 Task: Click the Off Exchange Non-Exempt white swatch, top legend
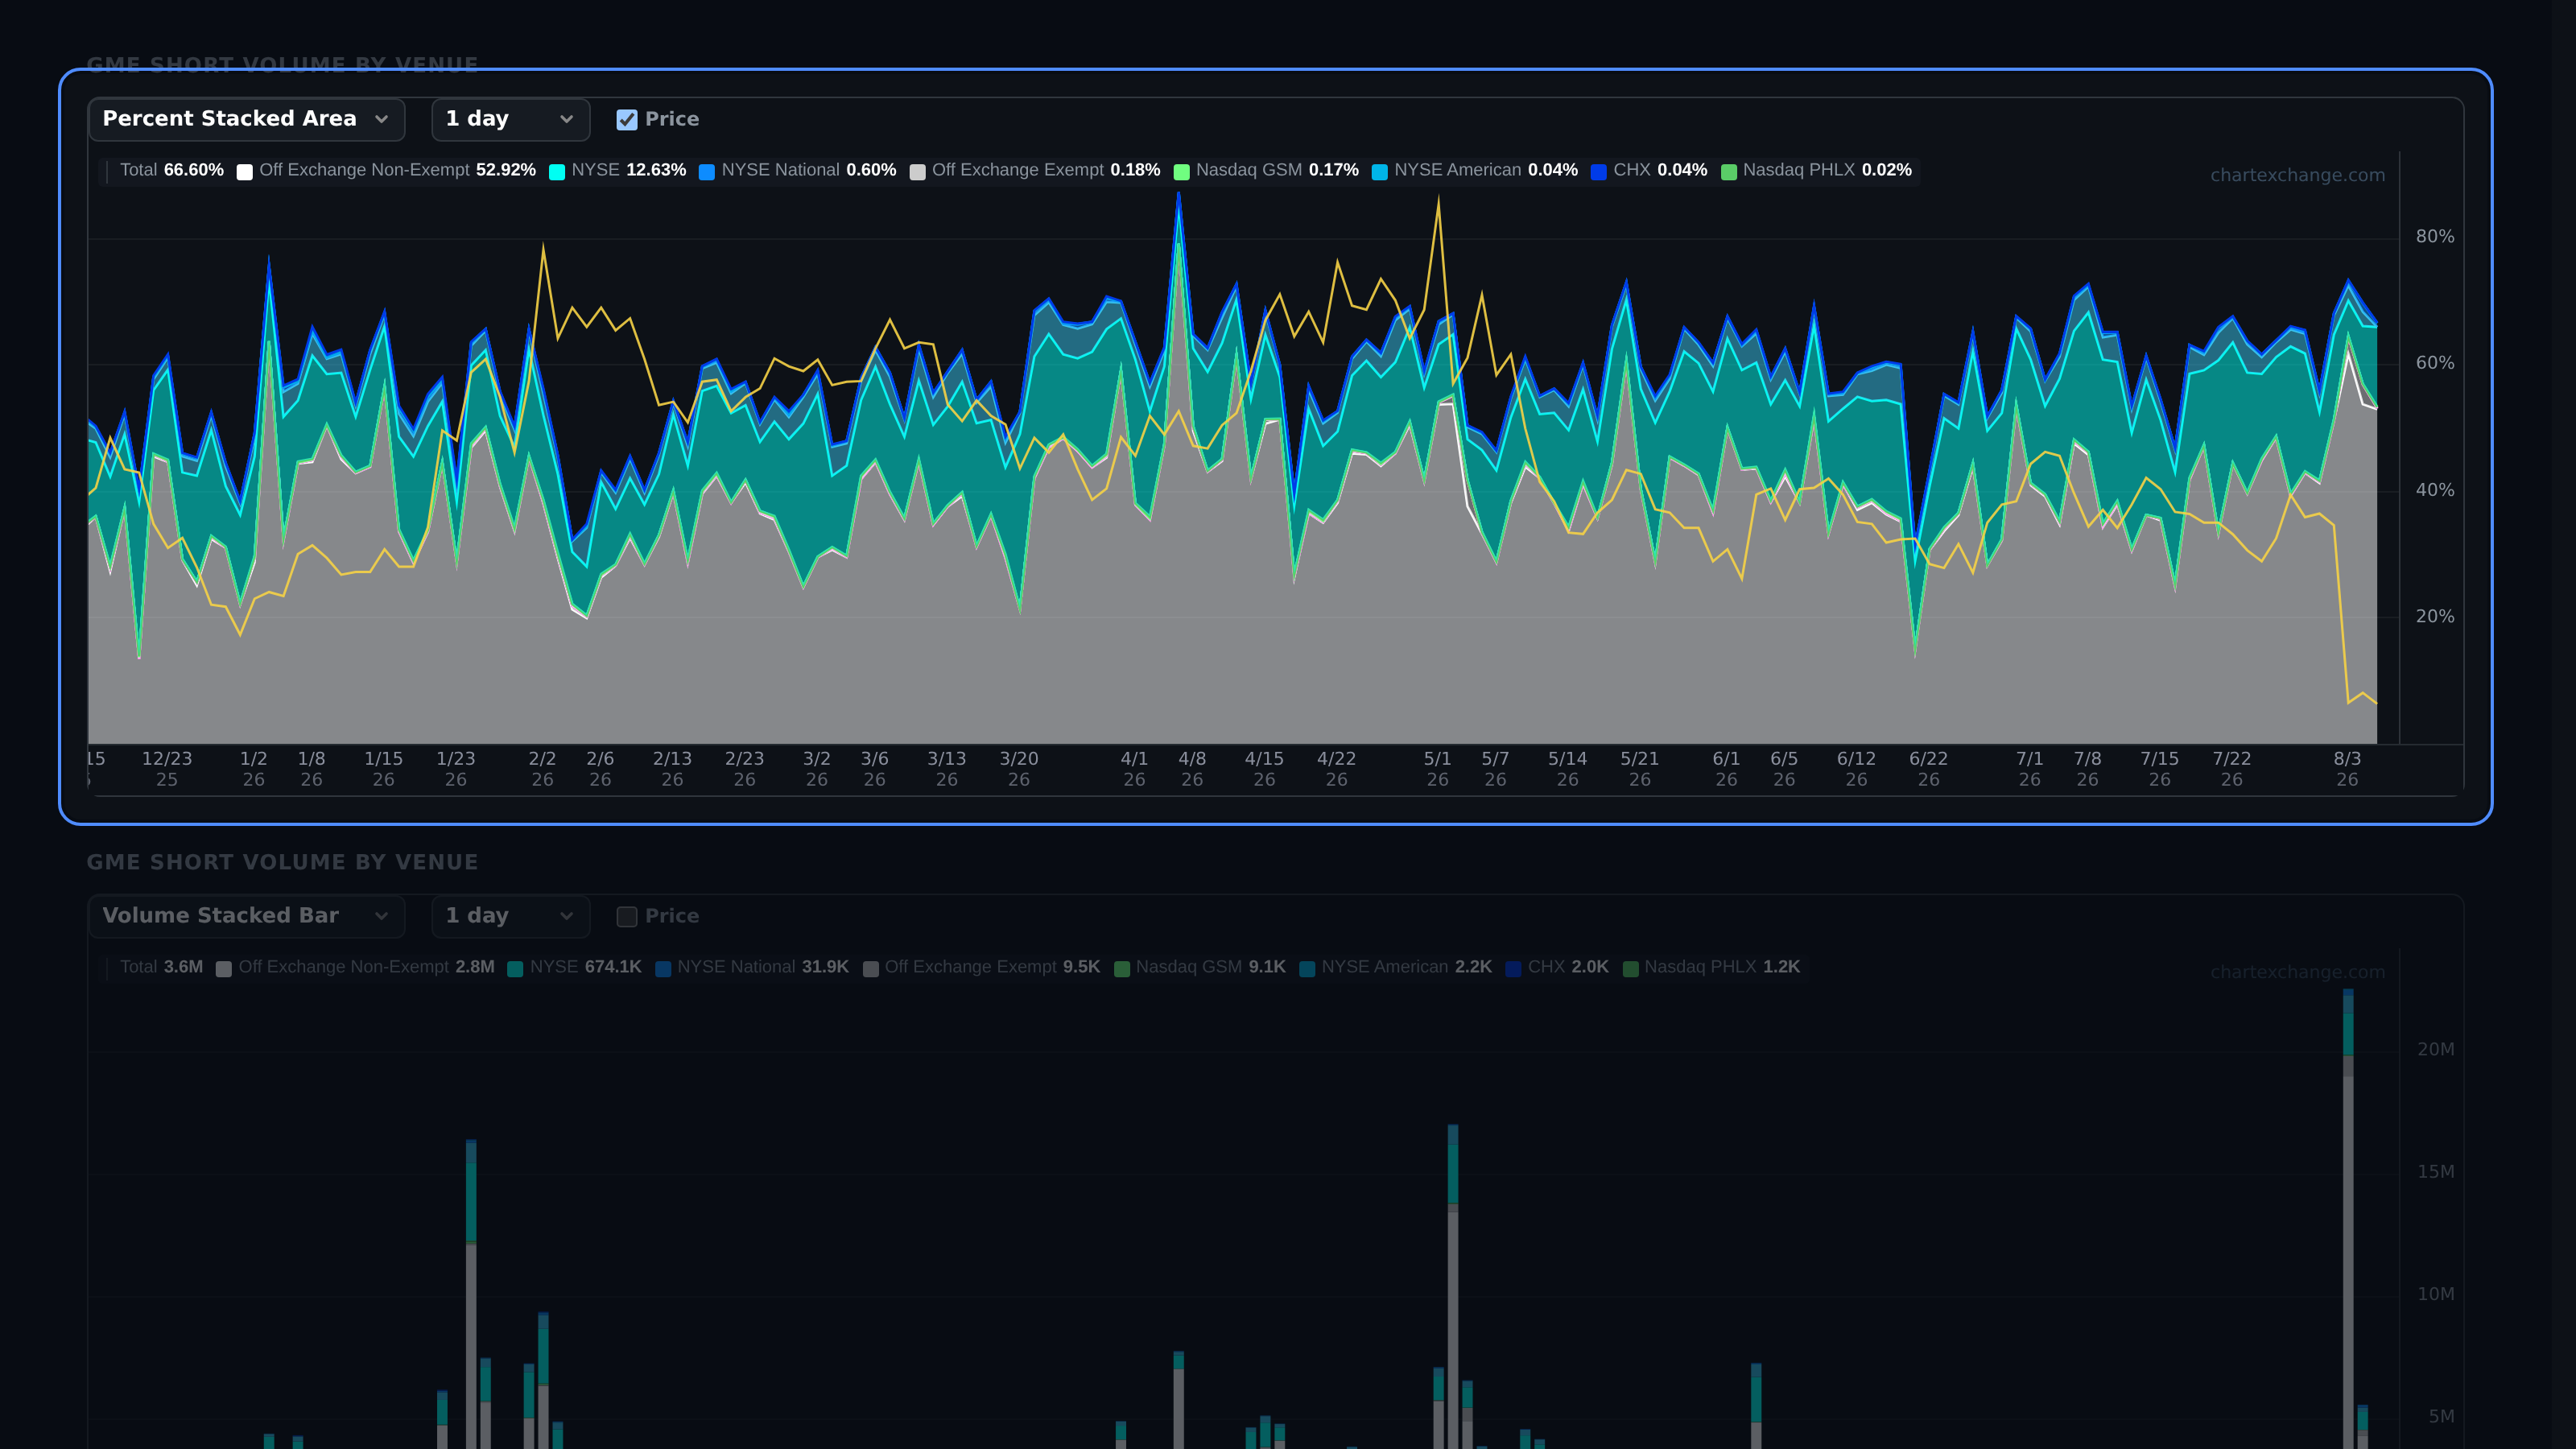pos(244,172)
